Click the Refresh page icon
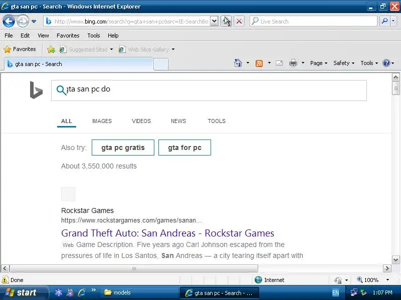The height and width of the screenshot is (300, 401). coord(227,21)
